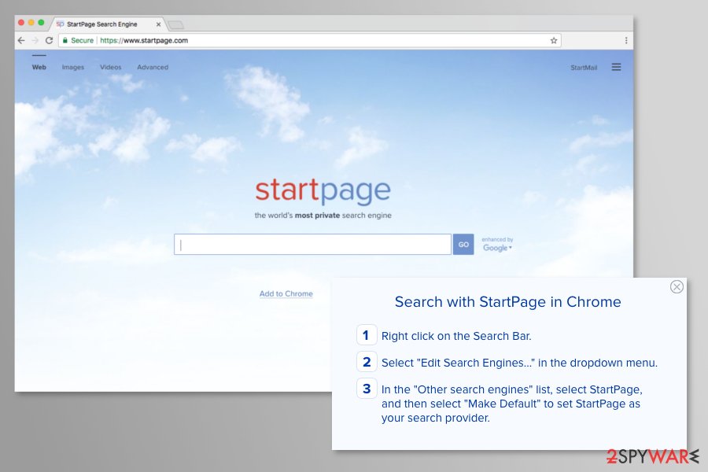The image size is (708, 472).
Task: Switch to the Images search tab
Action: click(x=73, y=68)
